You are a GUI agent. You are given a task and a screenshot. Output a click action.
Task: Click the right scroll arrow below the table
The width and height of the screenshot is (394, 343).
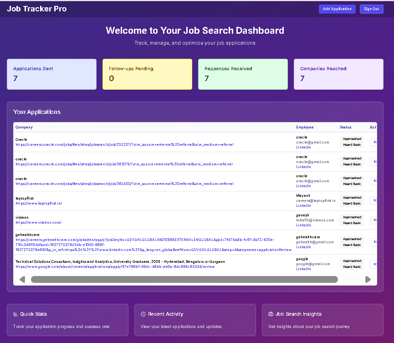pyautogui.click(x=368, y=279)
